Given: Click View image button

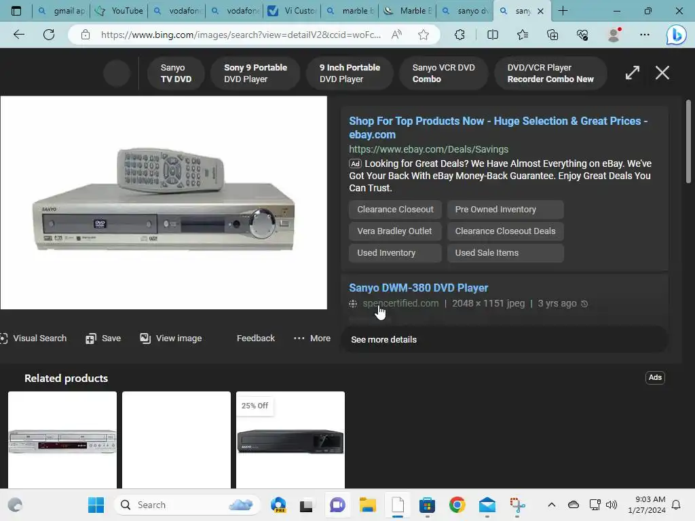Looking at the screenshot, I should coord(171,339).
